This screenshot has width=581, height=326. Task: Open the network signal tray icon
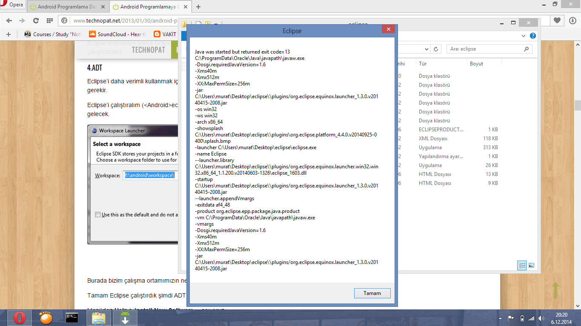click(531, 318)
